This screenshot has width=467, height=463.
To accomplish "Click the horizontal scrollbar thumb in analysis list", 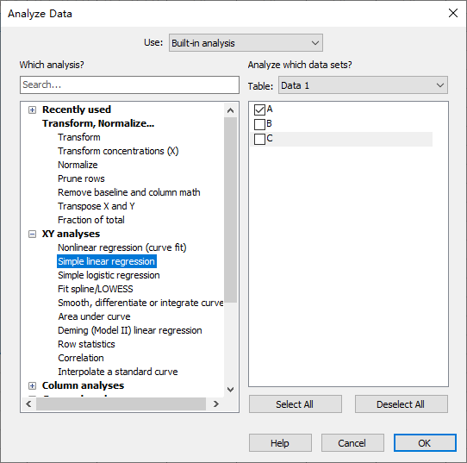I will (121, 404).
